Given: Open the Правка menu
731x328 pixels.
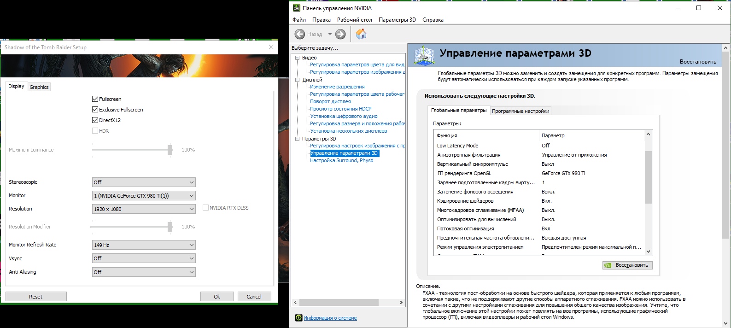Looking at the screenshot, I should click(x=321, y=20).
